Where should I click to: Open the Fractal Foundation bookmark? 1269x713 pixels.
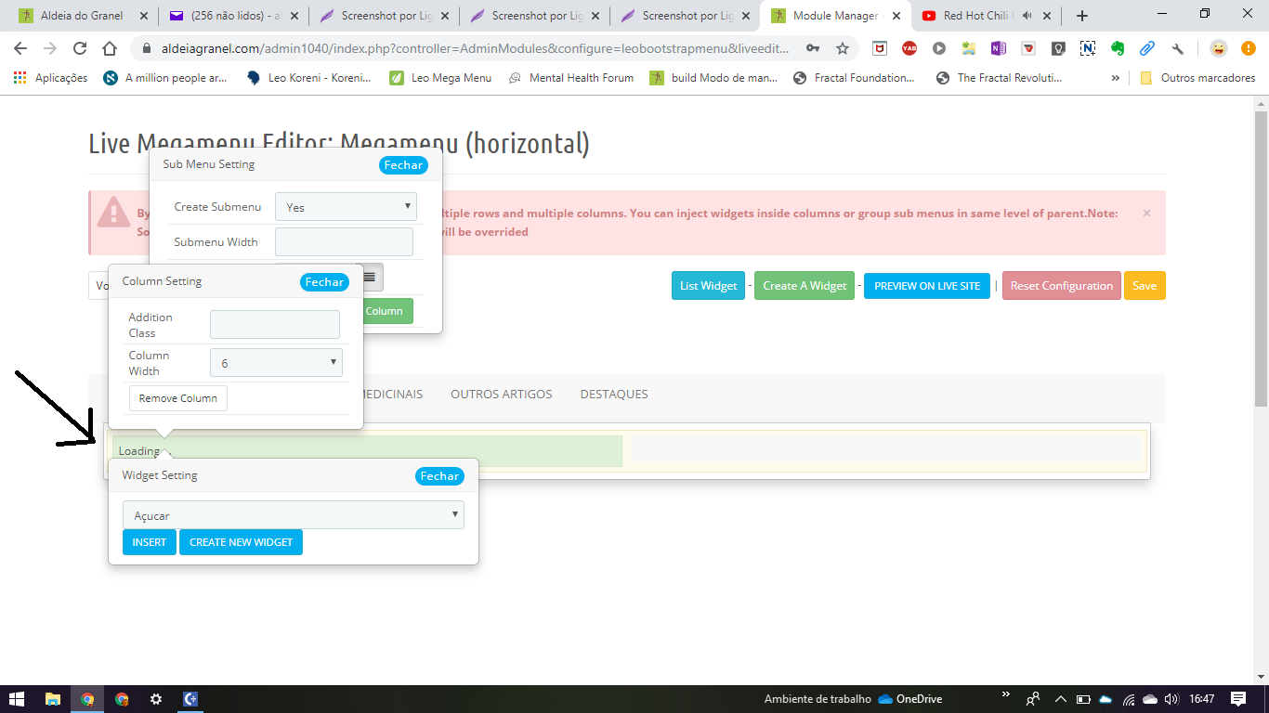click(854, 78)
